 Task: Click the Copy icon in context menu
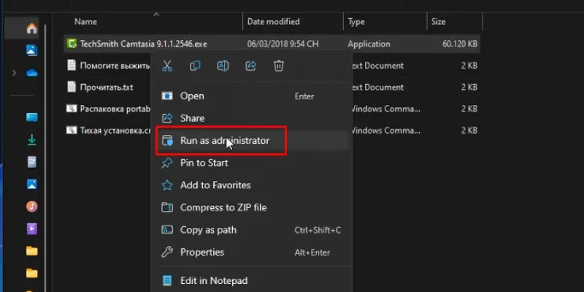[x=195, y=66]
